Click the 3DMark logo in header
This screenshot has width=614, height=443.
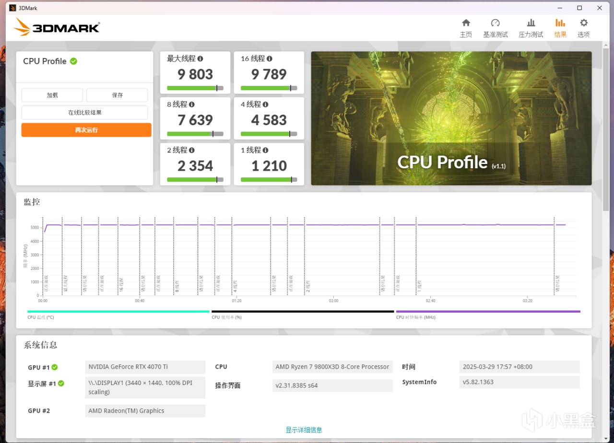57,27
